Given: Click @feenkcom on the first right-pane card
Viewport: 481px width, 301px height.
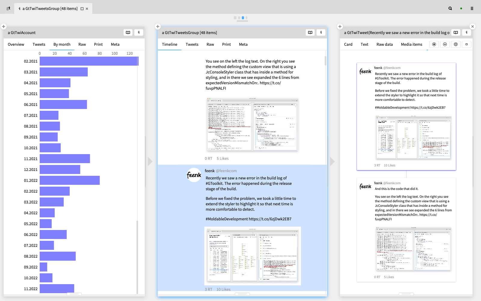Looking at the screenshot, I should pyautogui.click(x=392, y=68).
